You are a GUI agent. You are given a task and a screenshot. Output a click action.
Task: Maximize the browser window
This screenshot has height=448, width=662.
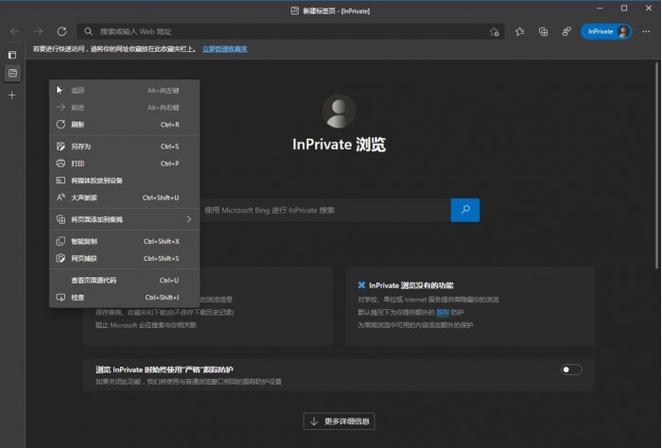[x=624, y=9]
